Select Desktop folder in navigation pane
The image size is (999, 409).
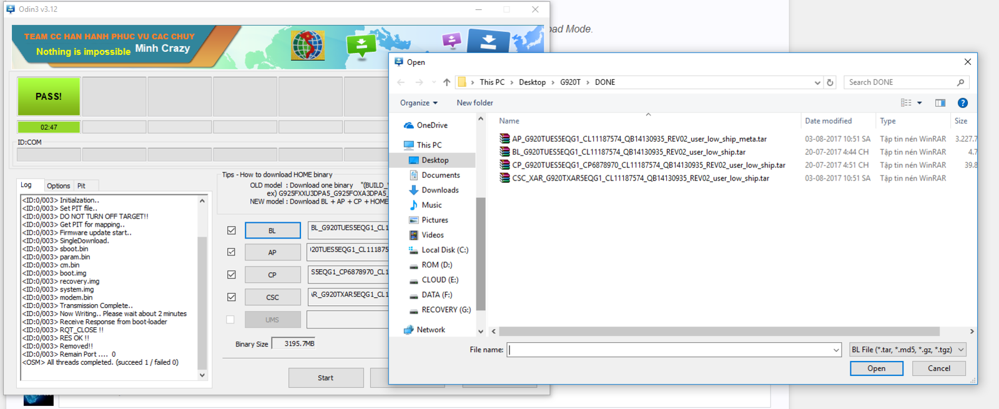435,160
